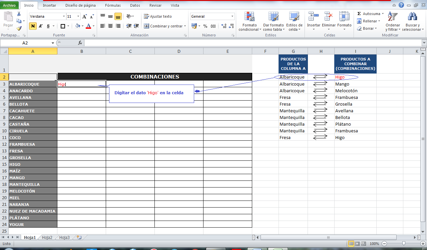427x250 pixels.
Task: Increase font size with the large A icon
Action: tap(84, 16)
